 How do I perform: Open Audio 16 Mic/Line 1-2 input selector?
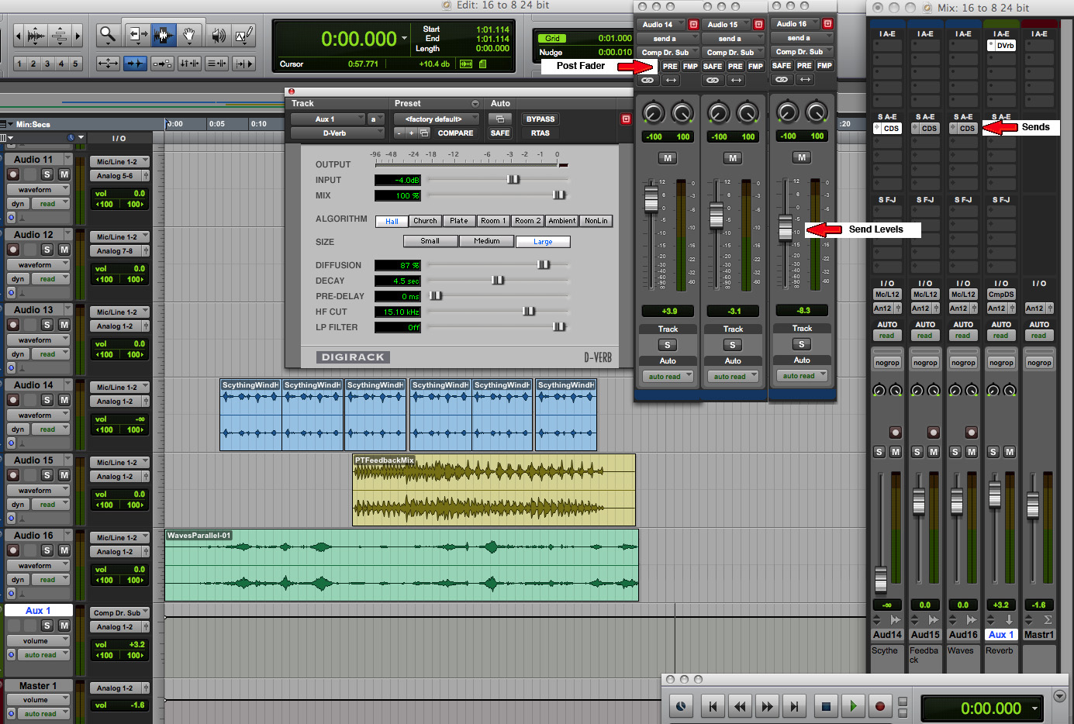[x=119, y=538]
